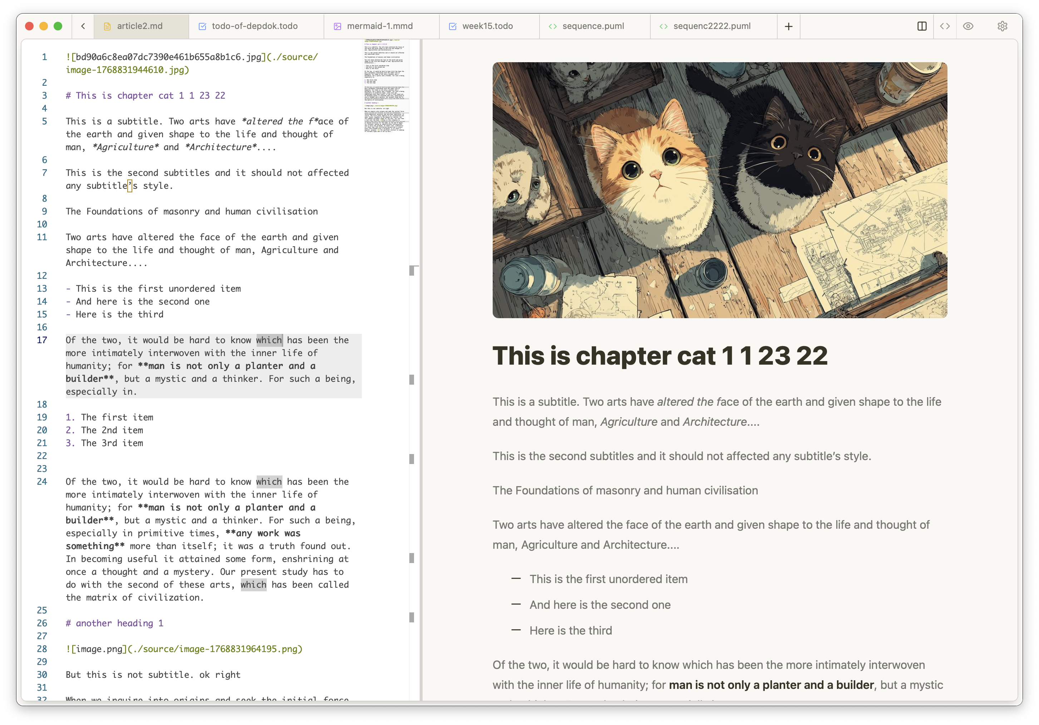Toggle the split view layout icon
The width and height of the screenshot is (1039, 725).
922,26
